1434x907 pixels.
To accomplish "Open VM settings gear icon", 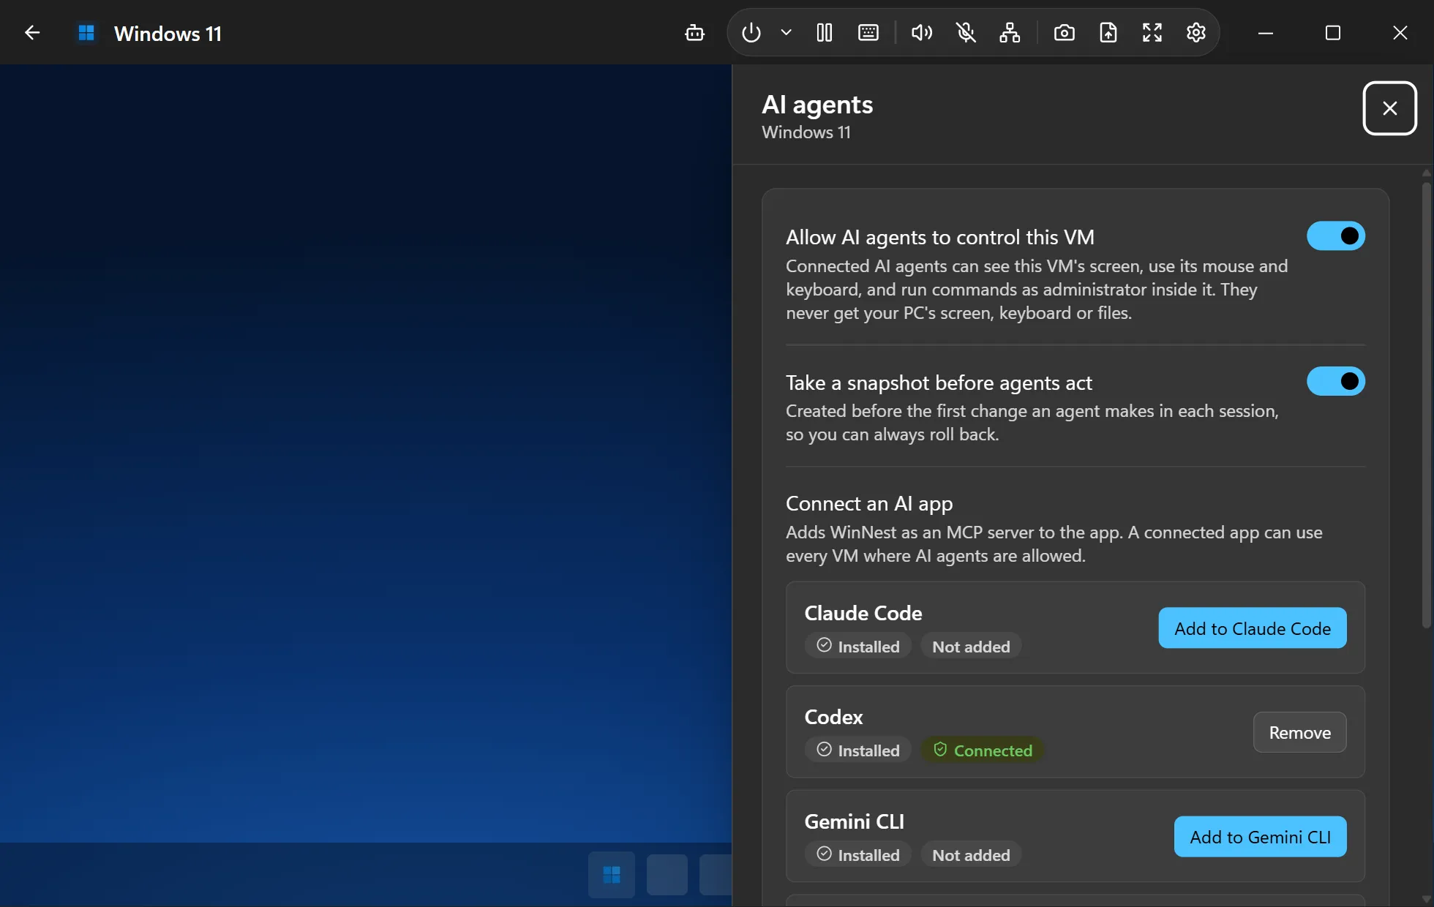I will pyautogui.click(x=1196, y=33).
